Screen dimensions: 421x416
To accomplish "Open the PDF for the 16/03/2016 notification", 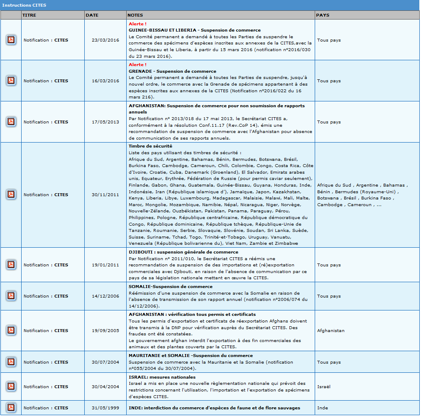I will (11, 81).
